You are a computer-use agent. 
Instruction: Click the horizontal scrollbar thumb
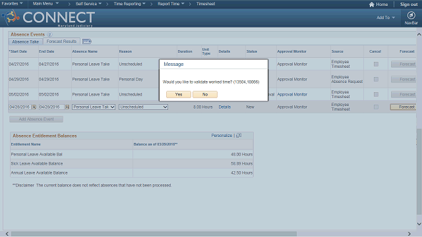[154, 234]
